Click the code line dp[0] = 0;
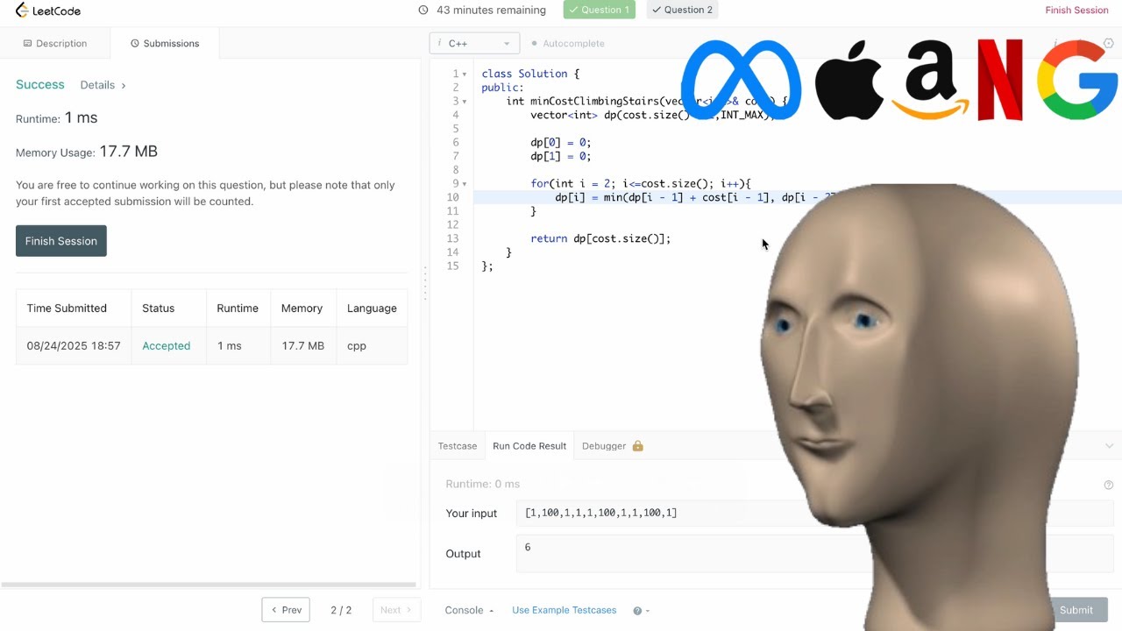This screenshot has width=1122, height=631. (561, 143)
